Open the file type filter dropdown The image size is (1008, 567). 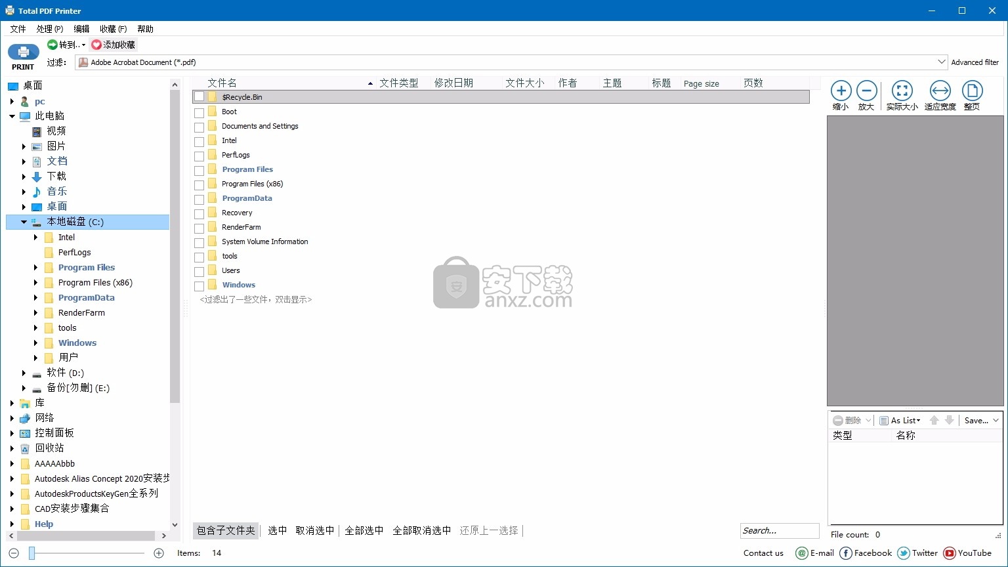pyautogui.click(x=942, y=62)
